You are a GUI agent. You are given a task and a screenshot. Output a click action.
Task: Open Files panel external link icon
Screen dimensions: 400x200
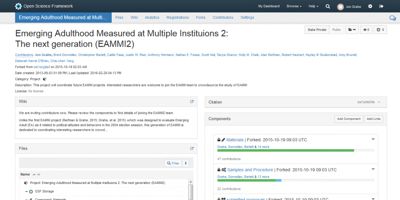192,148
